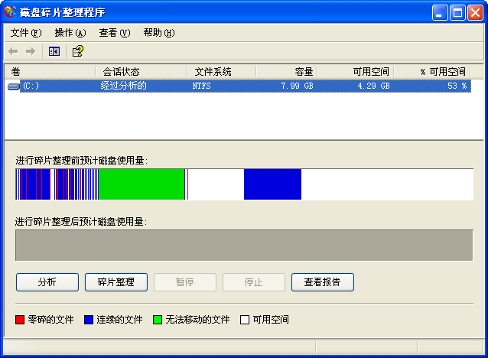Screen dimensions: 488x358
Task: Click the red 零碎的文件 legend swatch
Action: point(20,320)
